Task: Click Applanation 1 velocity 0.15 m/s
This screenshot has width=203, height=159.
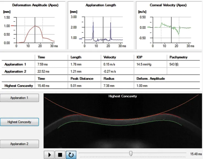Action: 109,64
